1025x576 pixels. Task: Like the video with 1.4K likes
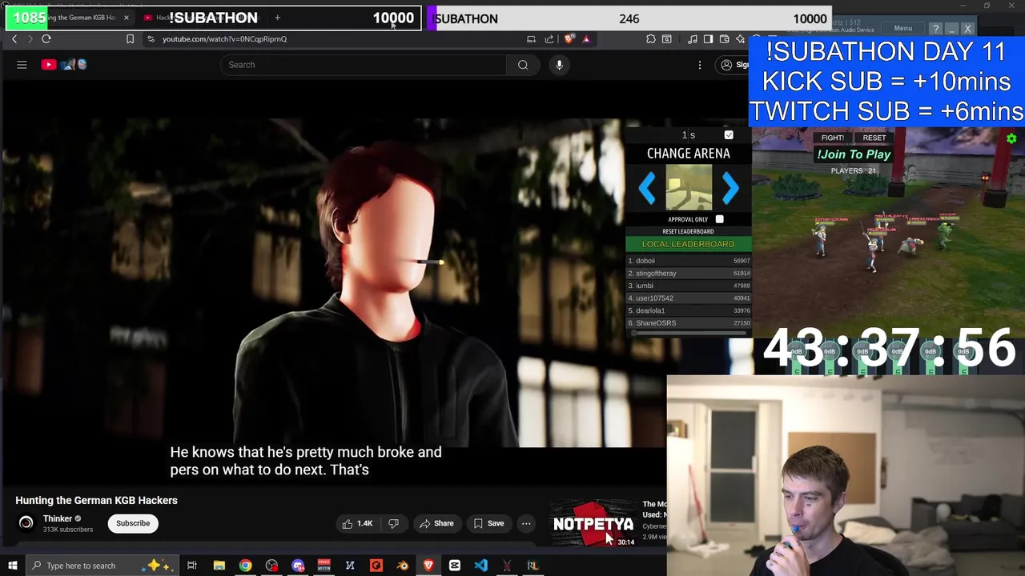point(357,523)
